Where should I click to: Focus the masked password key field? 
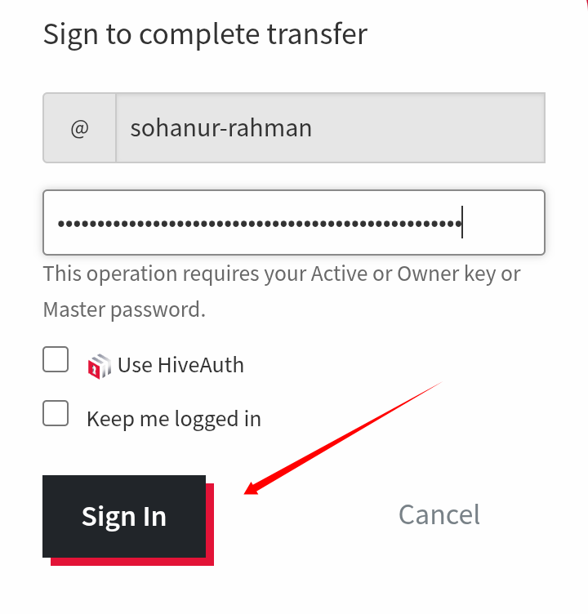(294, 222)
